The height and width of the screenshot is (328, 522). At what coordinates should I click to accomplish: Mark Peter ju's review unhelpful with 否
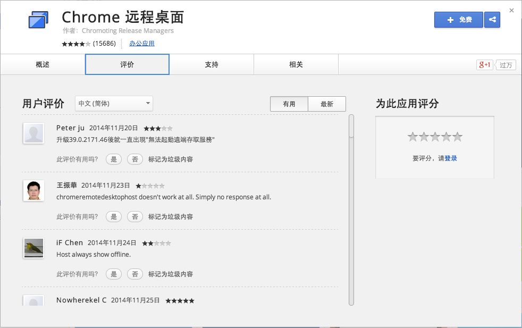[135, 159]
